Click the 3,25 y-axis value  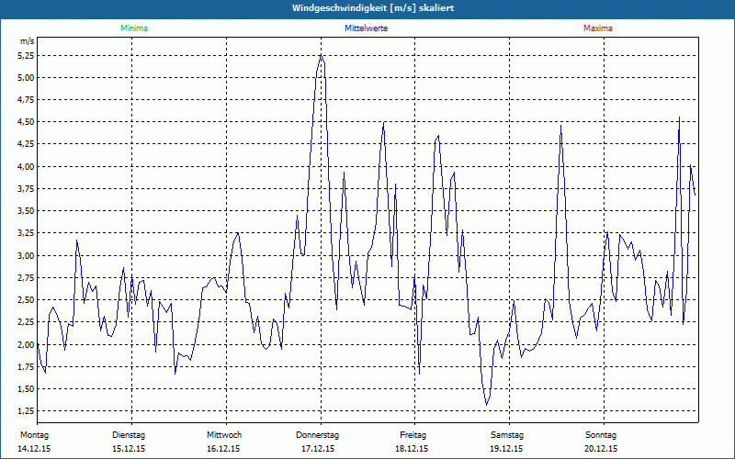[x=27, y=233]
